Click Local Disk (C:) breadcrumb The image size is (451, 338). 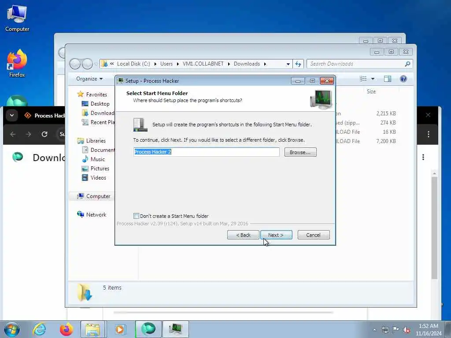tap(133, 64)
